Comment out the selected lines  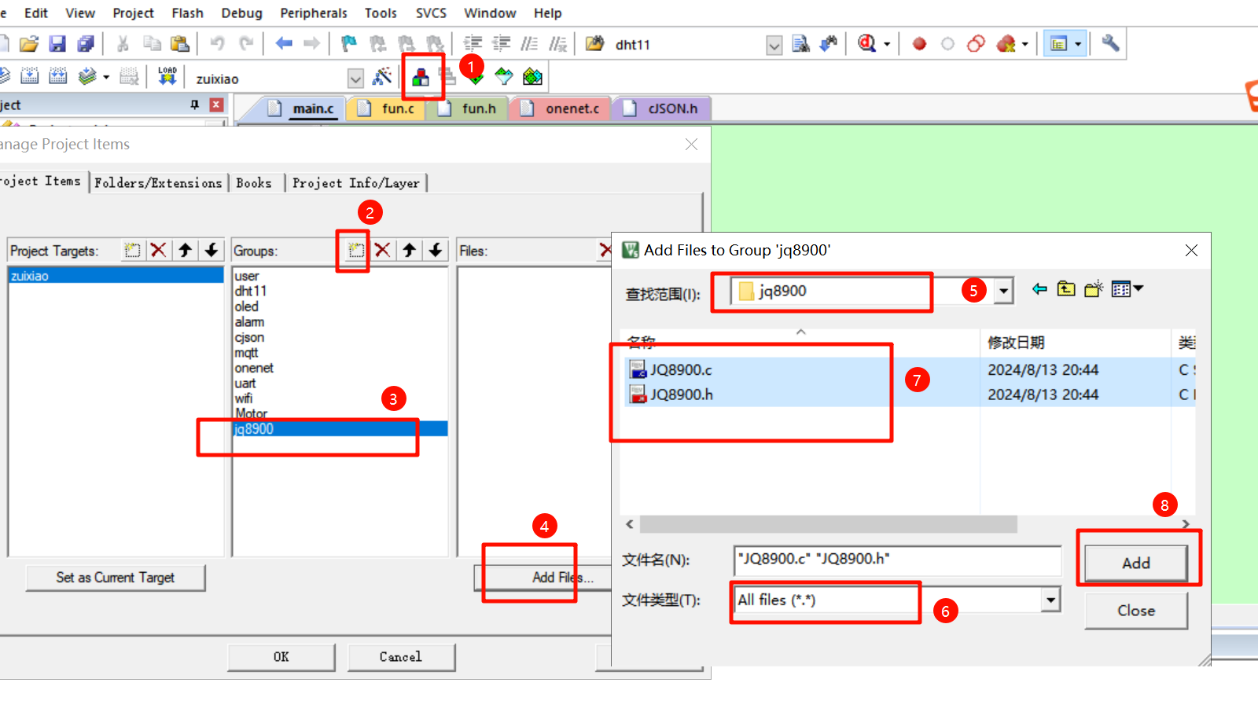pyautogui.click(x=529, y=44)
